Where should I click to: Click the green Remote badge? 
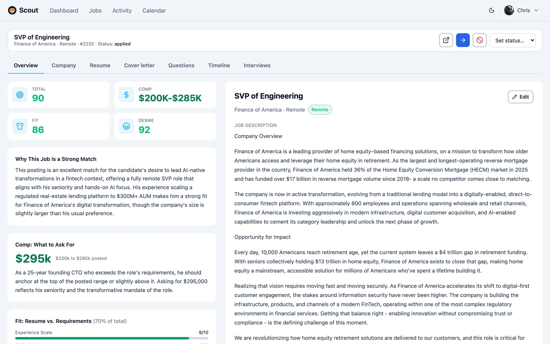(x=320, y=110)
